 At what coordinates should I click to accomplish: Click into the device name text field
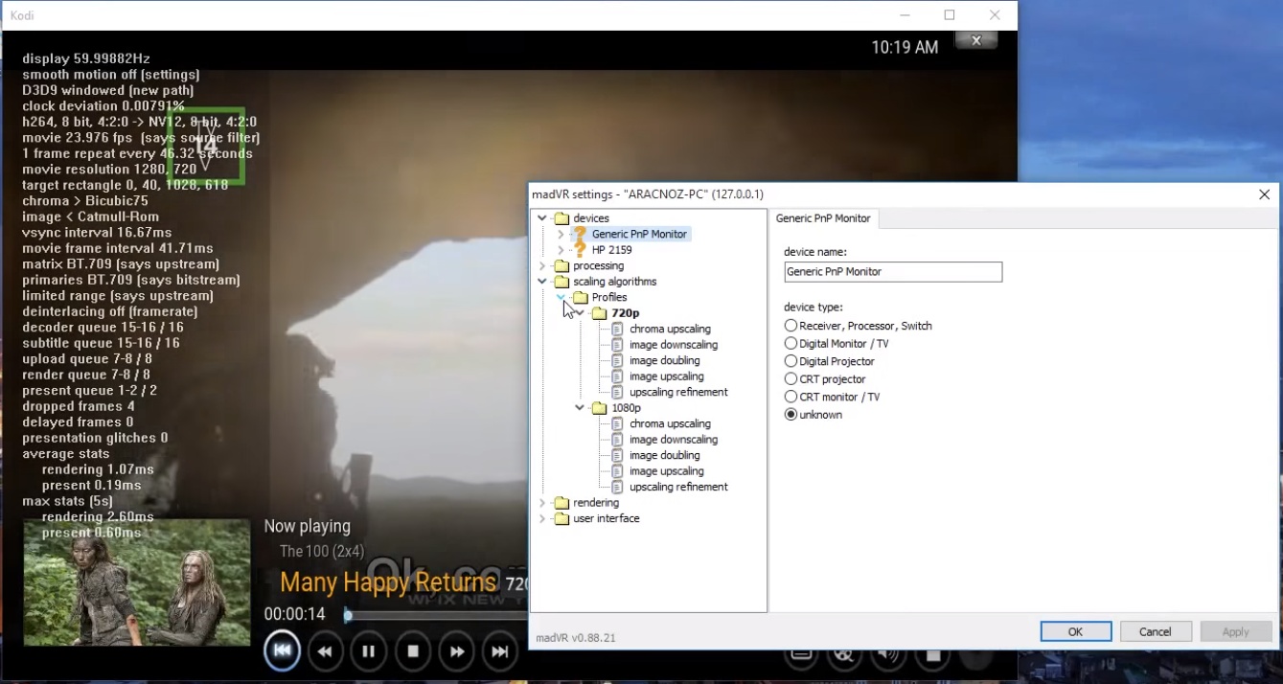point(893,272)
